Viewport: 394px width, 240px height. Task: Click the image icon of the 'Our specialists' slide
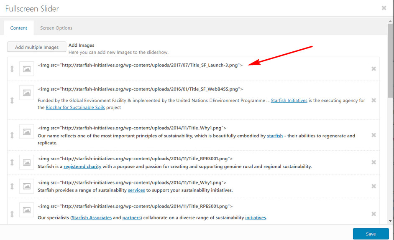(x=27, y=210)
